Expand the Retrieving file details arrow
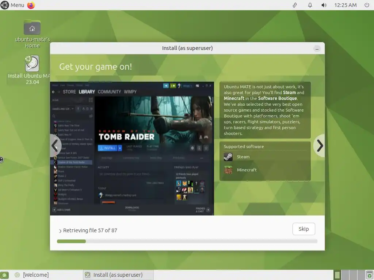 (60, 231)
